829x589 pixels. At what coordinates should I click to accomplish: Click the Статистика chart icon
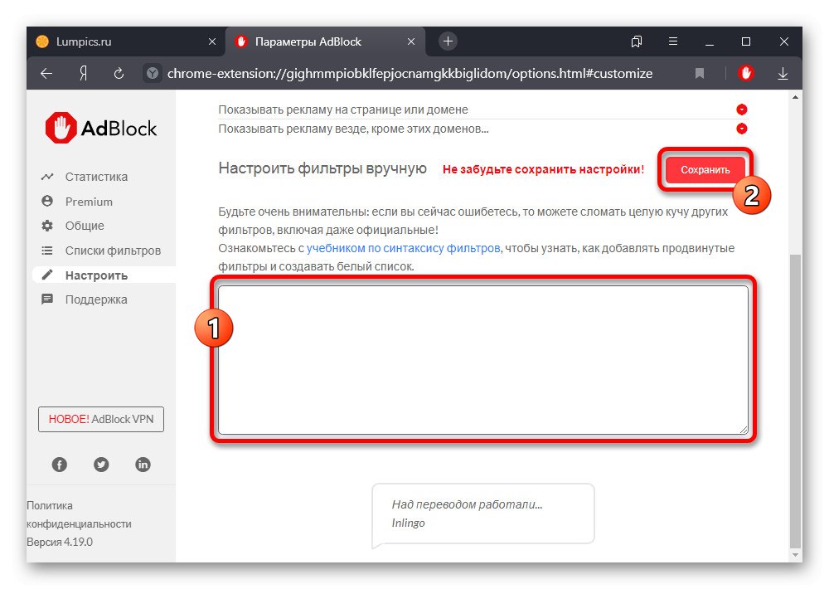tap(47, 177)
